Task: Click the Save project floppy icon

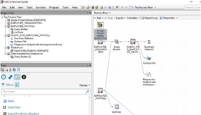Action: pos(93,8)
